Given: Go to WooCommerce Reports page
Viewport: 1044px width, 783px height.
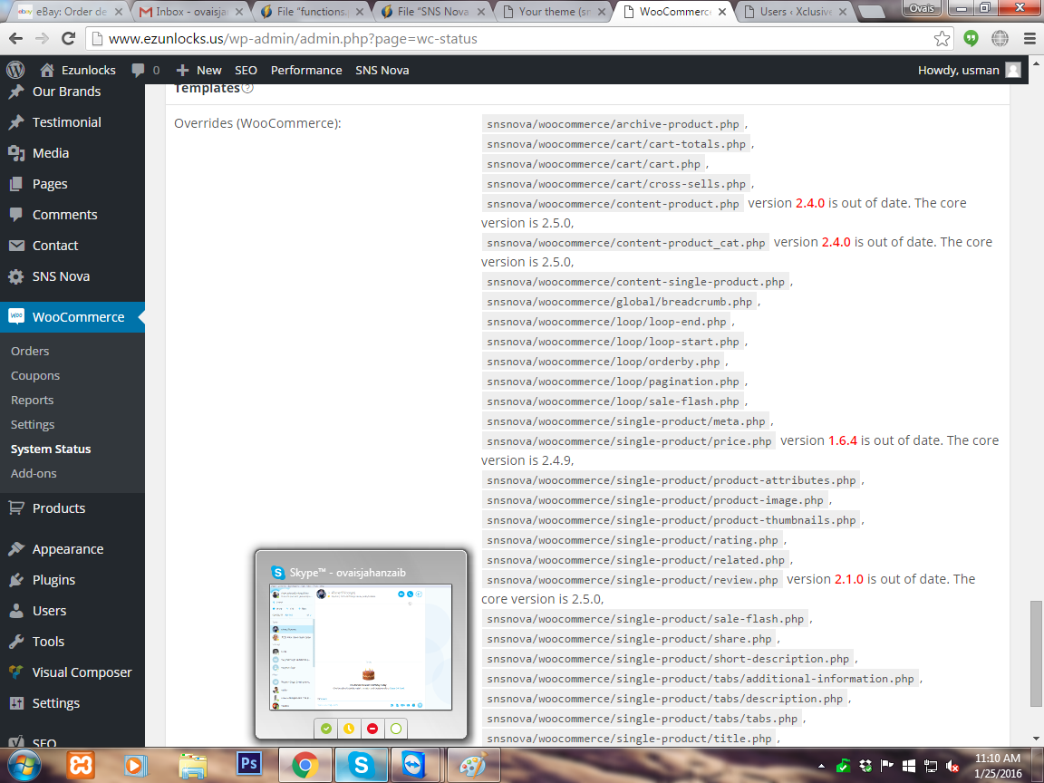Looking at the screenshot, I should pyautogui.click(x=32, y=400).
